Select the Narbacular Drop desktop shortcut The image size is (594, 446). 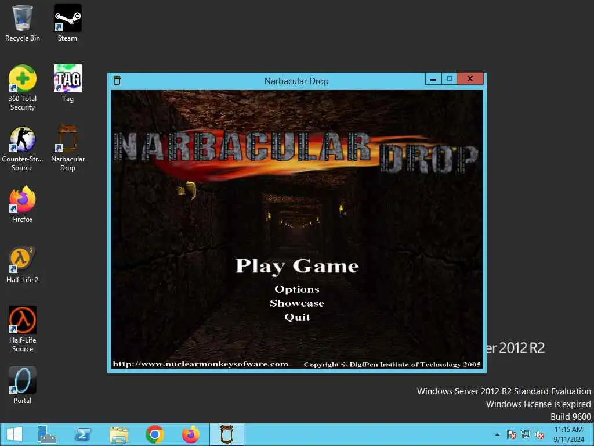[x=68, y=148]
